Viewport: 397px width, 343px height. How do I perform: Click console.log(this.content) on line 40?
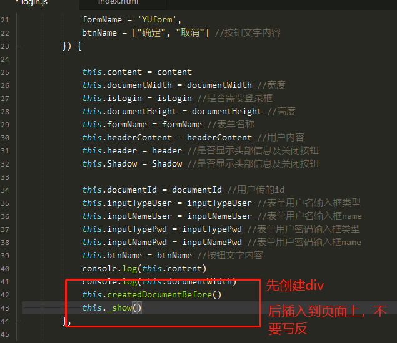(144, 269)
